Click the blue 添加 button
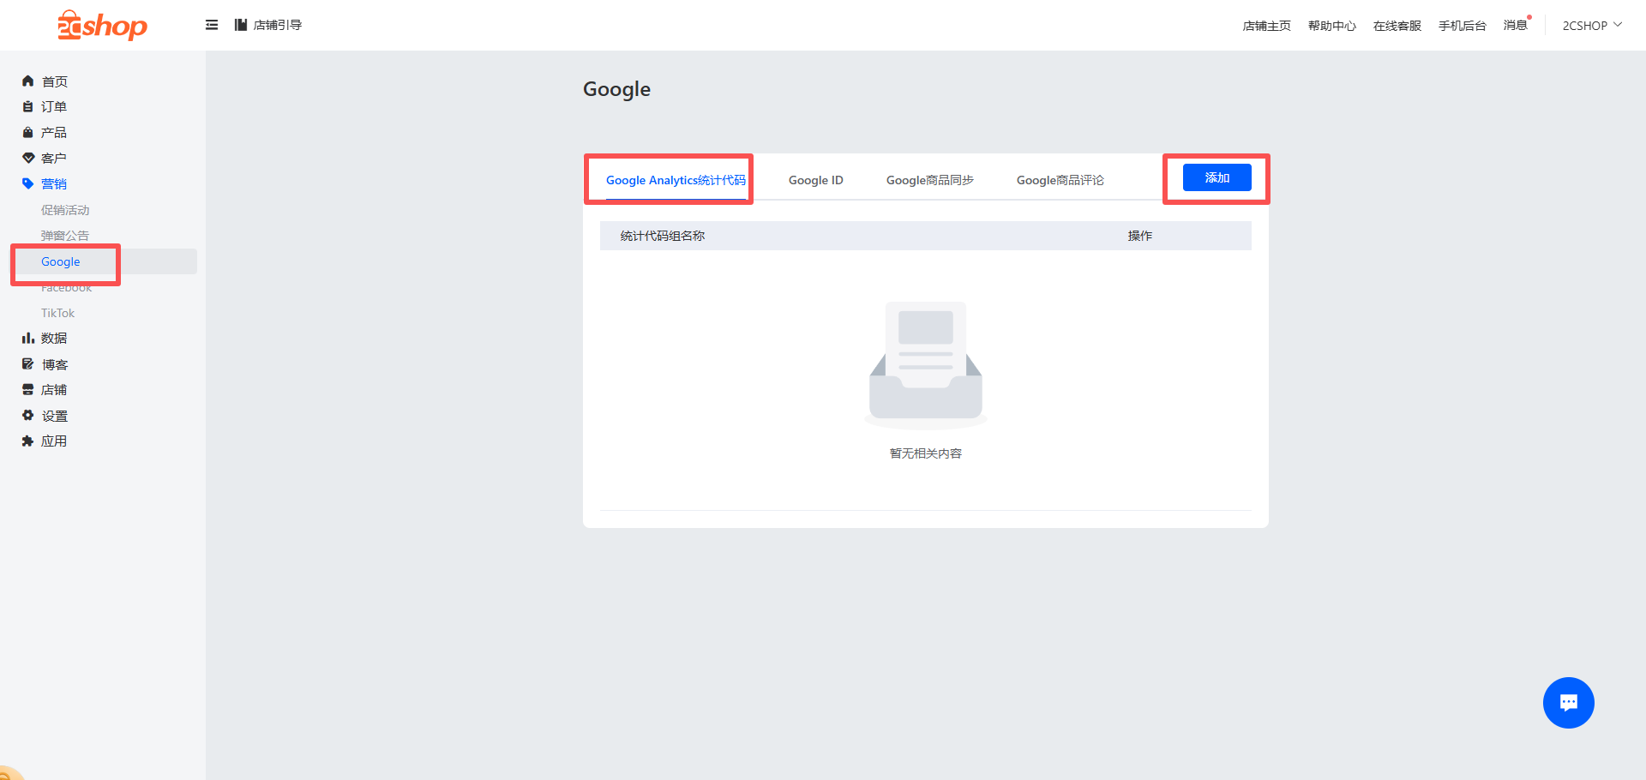The height and width of the screenshot is (780, 1646). tap(1216, 177)
